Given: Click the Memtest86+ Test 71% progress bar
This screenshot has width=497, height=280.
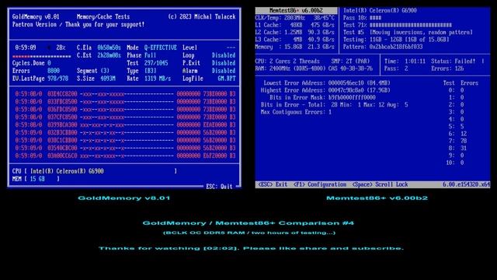Looking at the screenshot, I should coord(411,25).
